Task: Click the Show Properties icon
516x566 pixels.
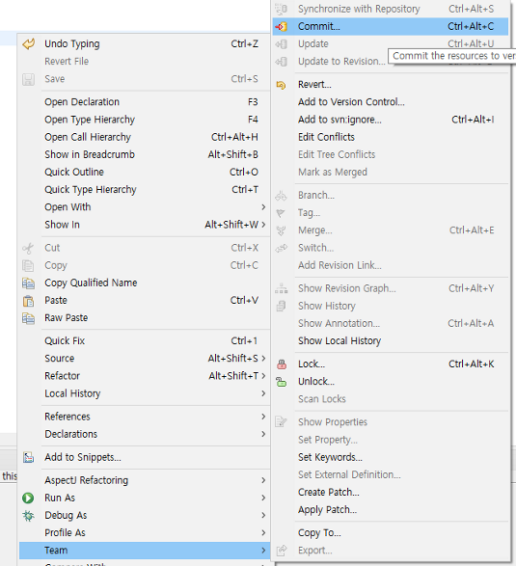Action: pos(281,422)
